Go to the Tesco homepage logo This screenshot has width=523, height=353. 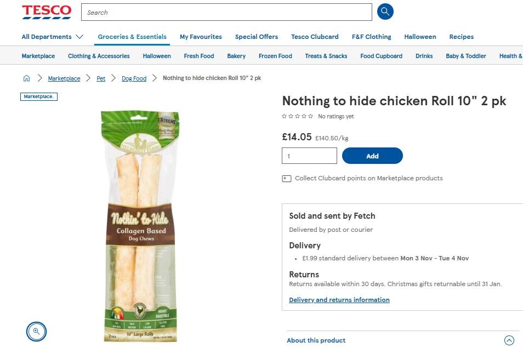pyautogui.click(x=47, y=12)
